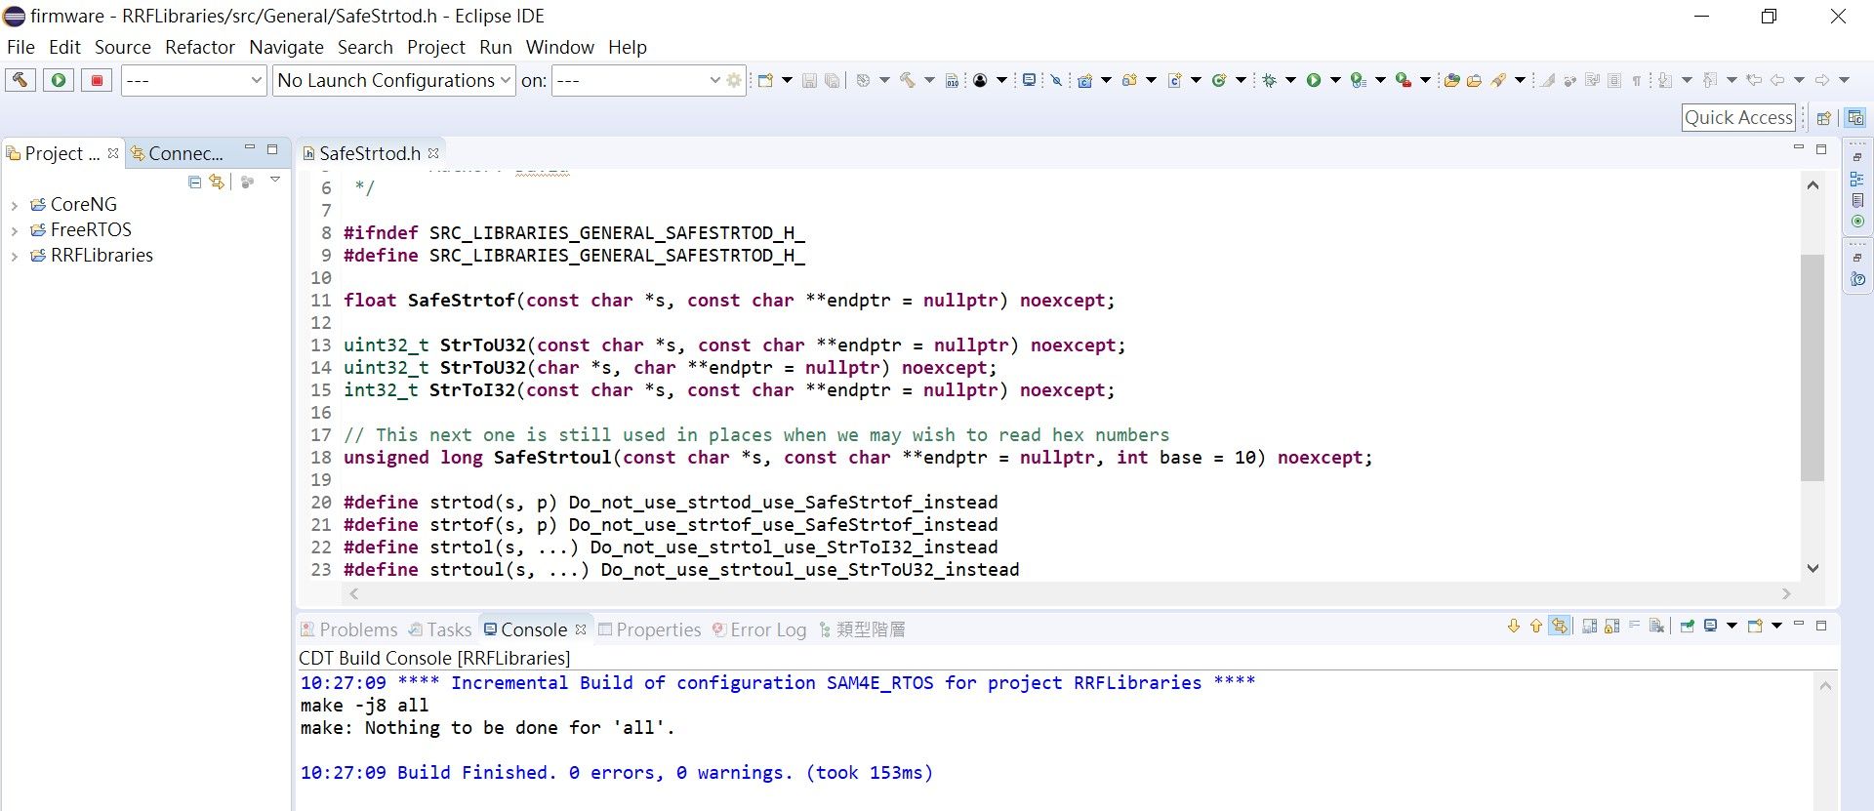Click the New C source file icon

[1174, 80]
